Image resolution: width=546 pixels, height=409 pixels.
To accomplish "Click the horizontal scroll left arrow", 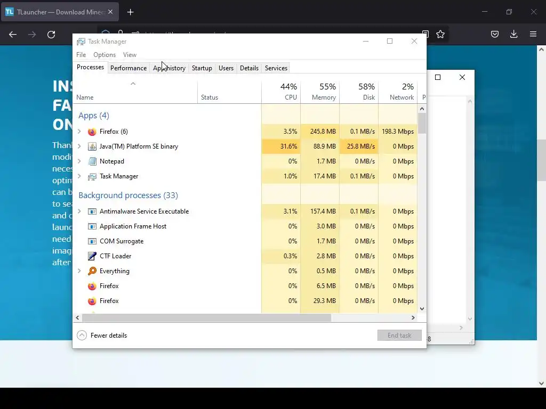I will click(x=77, y=317).
